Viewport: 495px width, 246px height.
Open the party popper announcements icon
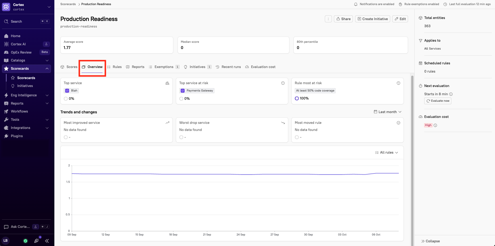(x=37, y=241)
